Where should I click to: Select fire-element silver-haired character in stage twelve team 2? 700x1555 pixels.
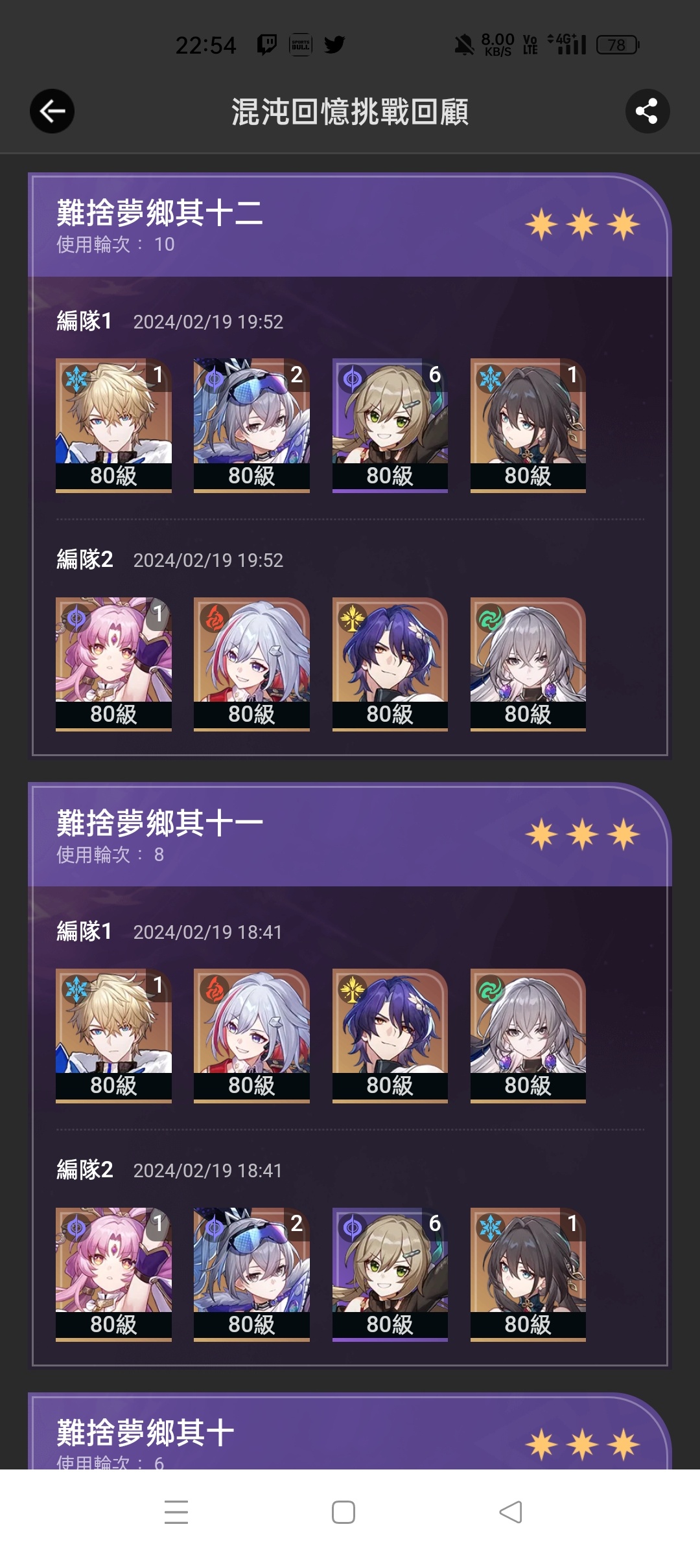coord(251,664)
